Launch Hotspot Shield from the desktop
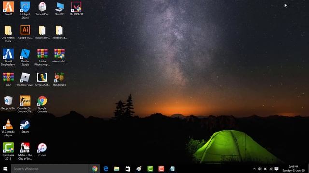The width and height of the screenshot is (309, 173). pyautogui.click(x=25, y=10)
